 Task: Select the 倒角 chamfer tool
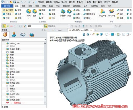tap(35, 13)
